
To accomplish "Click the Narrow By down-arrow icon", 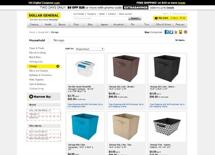I will 31,97.
